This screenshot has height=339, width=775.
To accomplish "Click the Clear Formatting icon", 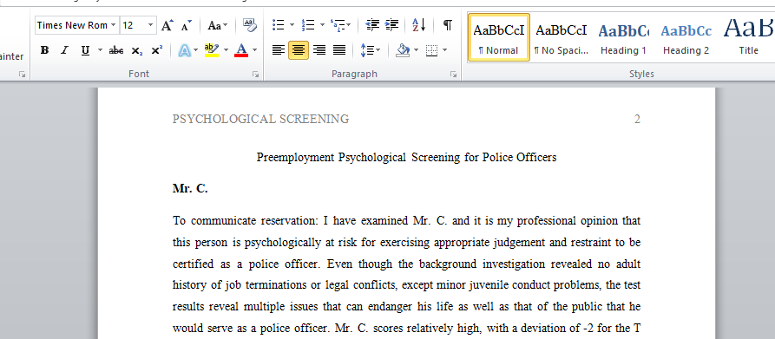I will click(250, 25).
